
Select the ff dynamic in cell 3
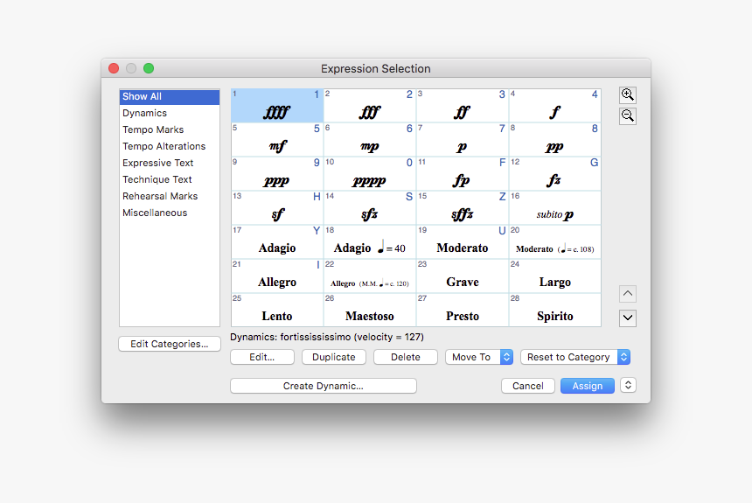point(463,106)
